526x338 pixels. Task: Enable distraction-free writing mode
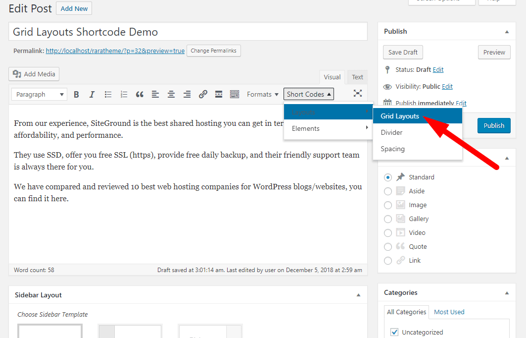(x=358, y=93)
